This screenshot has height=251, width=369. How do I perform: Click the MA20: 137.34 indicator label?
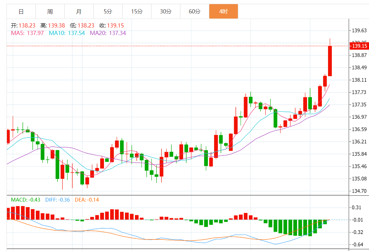(x=108, y=33)
